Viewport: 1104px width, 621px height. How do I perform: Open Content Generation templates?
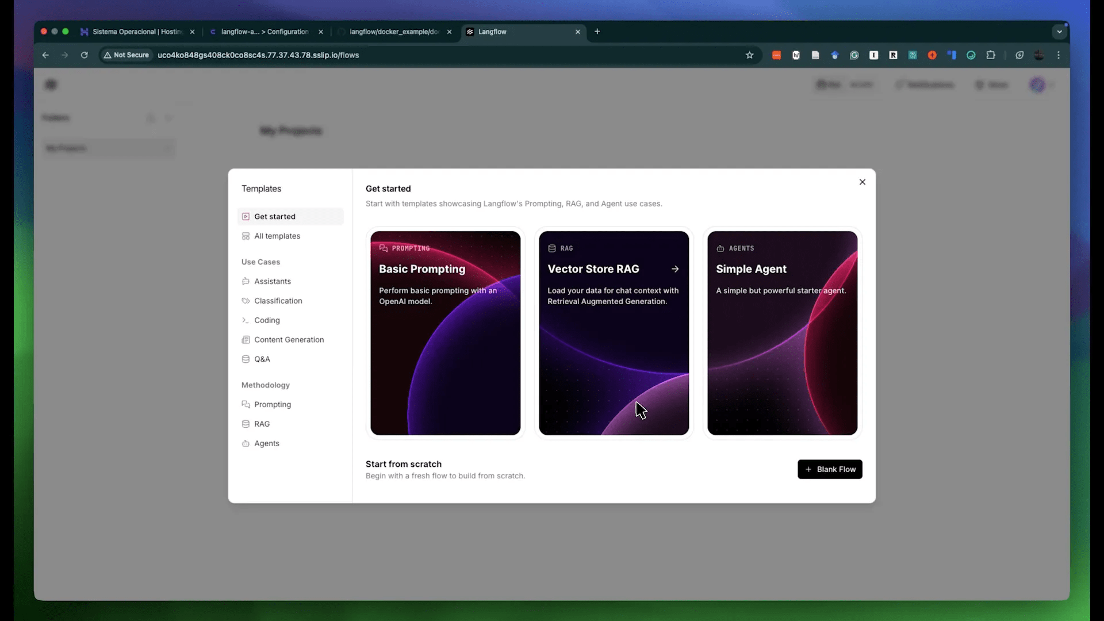[x=290, y=340]
